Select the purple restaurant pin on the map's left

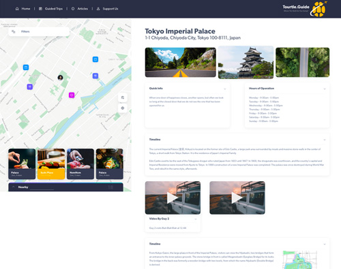point(30,86)
